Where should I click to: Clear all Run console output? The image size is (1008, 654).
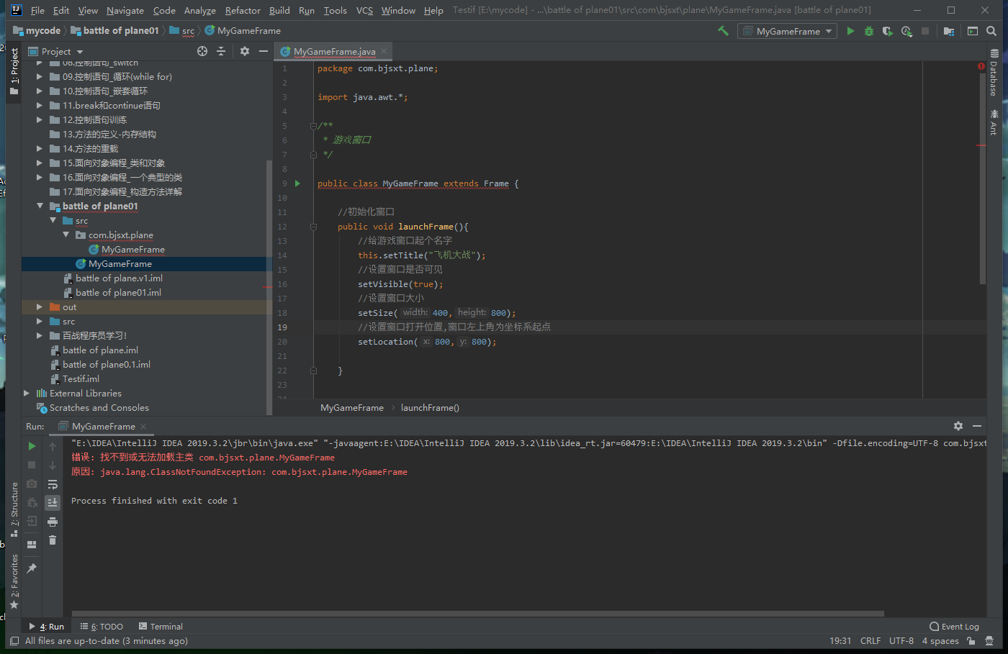click(x=53, y=540)
